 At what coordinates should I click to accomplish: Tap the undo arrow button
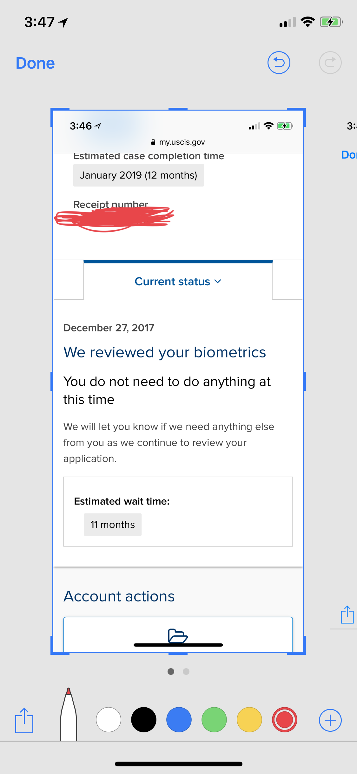pos(279,63)
